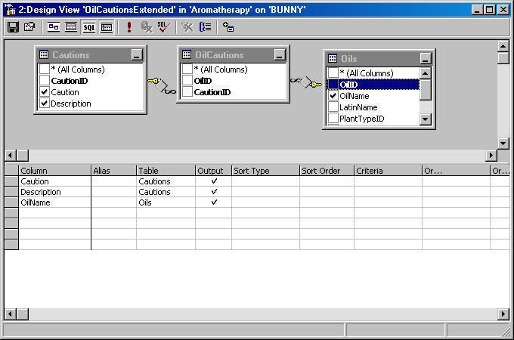Image resolution: width=514 pixels, height=340 pixels.
Task: Toggle the Show Diagram Pane icon
Action: 53,27
